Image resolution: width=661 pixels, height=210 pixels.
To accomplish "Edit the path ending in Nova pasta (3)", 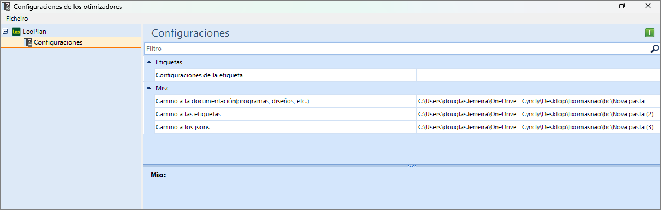I will (x=539, y=127).
